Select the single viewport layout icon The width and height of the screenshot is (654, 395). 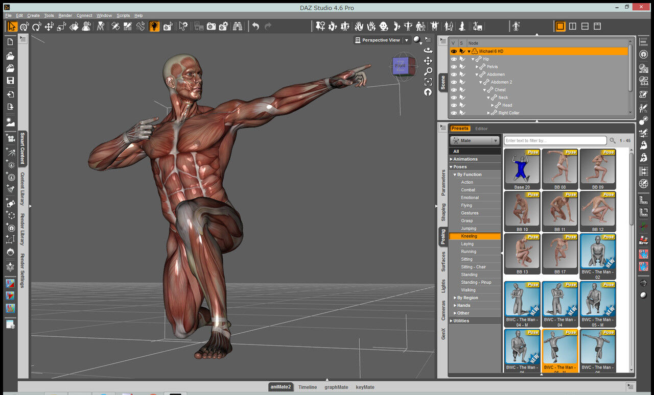coord(560,27)
